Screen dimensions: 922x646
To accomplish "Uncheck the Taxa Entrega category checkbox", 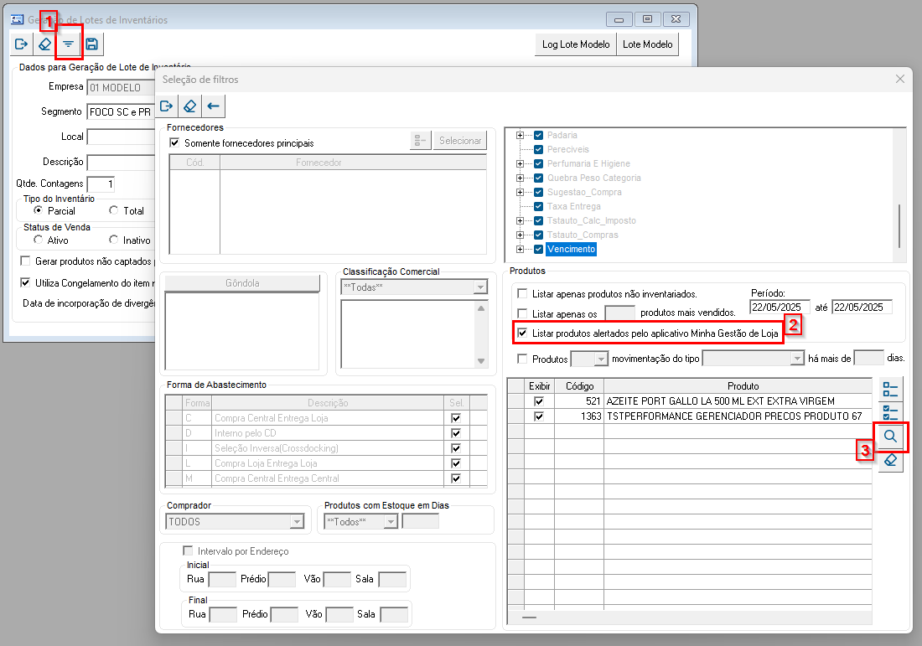I will 538,206.
